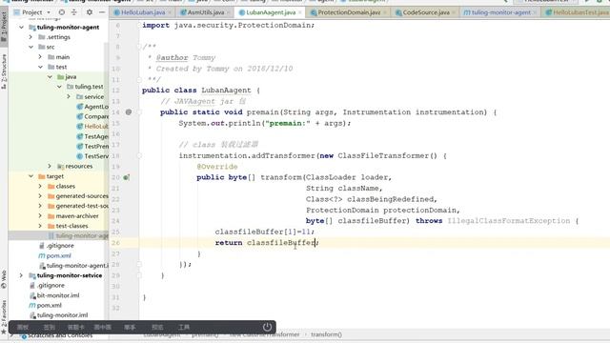Click IllegalClassFormatException in throws clause
This screenshot has width=610, height=343.
tap(509, 221)
